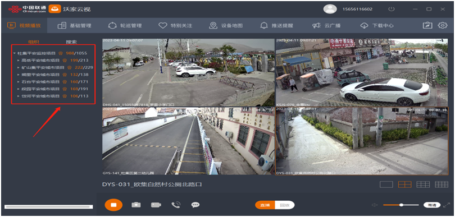Switch to the 组织 panel tab
Viewport: 455px width, 217px height.
point(34,42)
